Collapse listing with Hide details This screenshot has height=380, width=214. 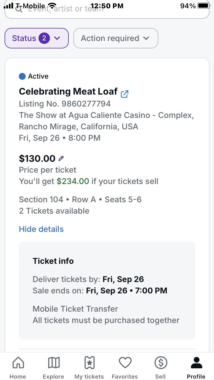(41, 229)
